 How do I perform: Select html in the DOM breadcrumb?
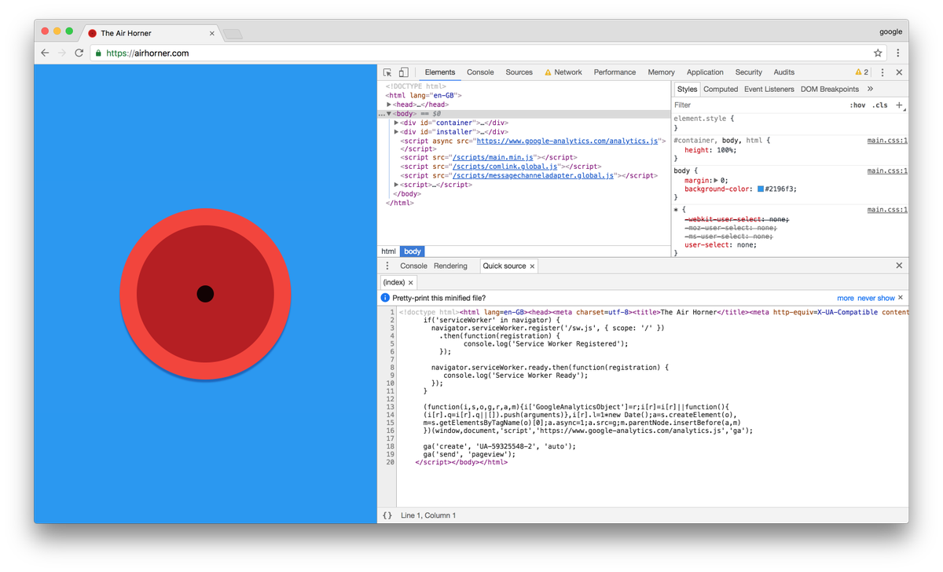point(388,251)
